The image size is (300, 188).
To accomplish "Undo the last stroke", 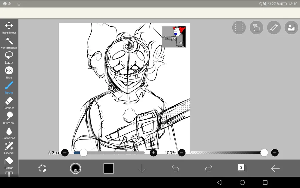I will [x=175, y=168].
